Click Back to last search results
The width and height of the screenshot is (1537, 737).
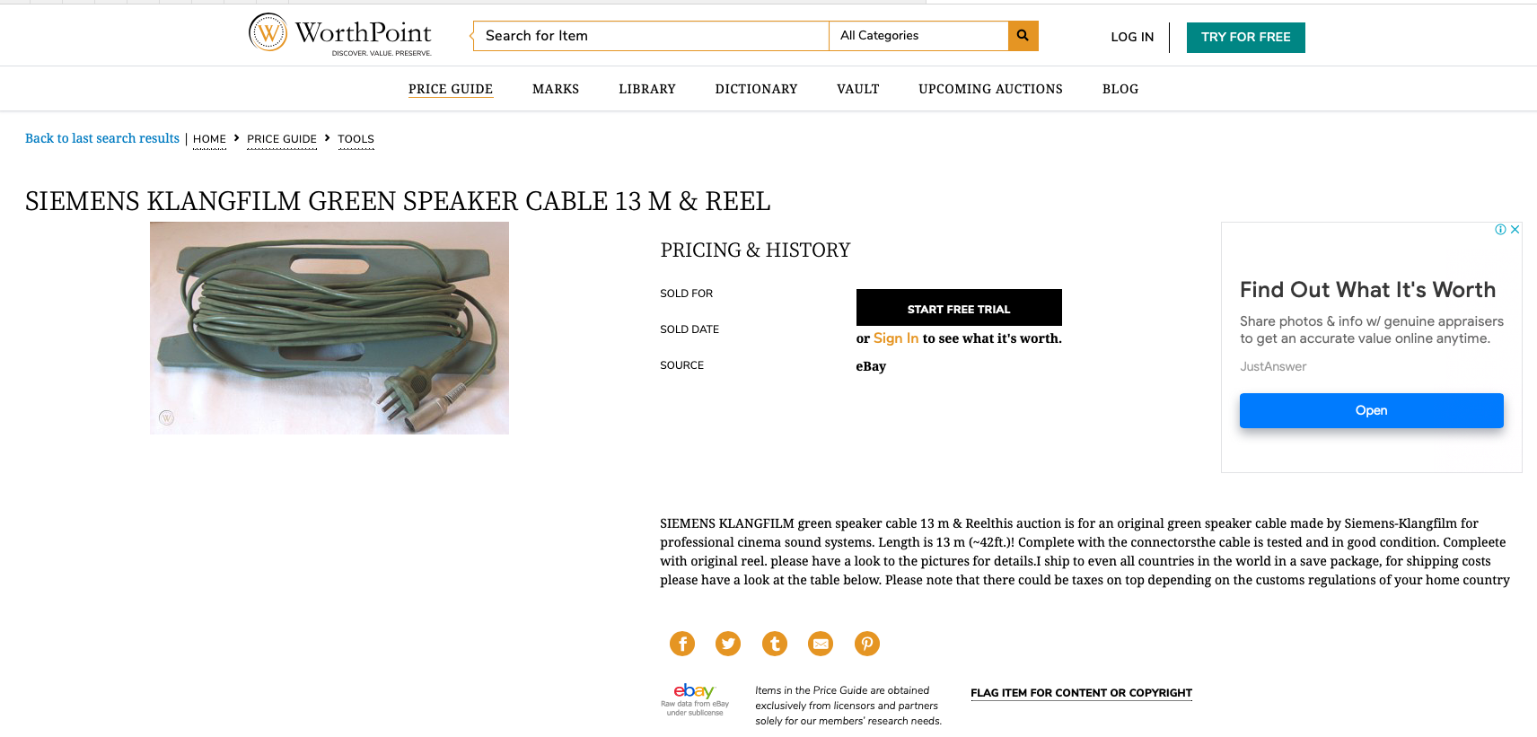click(x=102, y=138)
